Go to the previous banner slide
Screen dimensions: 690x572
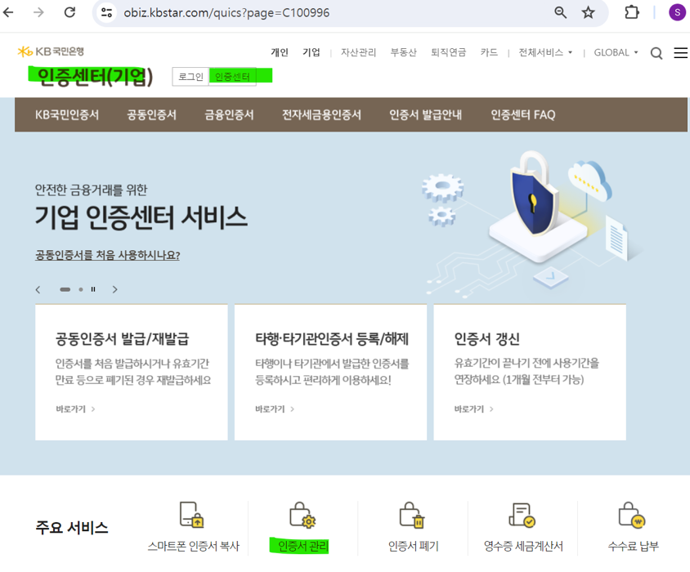pos(38,289)
